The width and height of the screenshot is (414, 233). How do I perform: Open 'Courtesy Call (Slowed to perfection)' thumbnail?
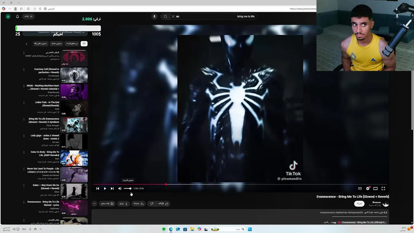coord(74,74)
